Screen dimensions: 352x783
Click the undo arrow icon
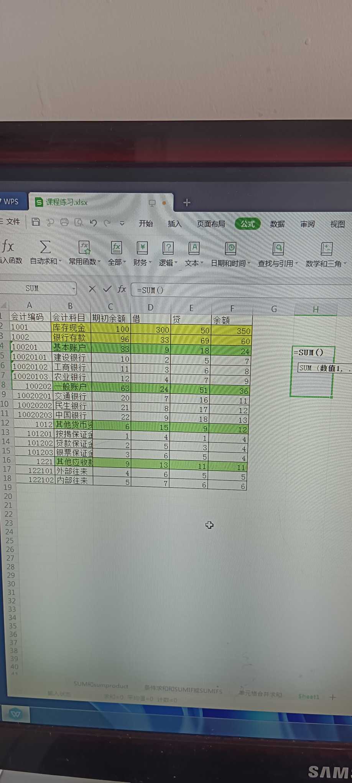pos(93,223)
